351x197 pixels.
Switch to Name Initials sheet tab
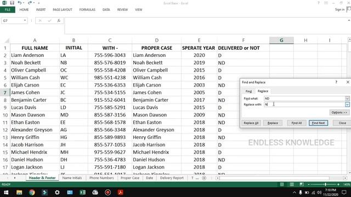pyautogui.click(x=72, y=178)
